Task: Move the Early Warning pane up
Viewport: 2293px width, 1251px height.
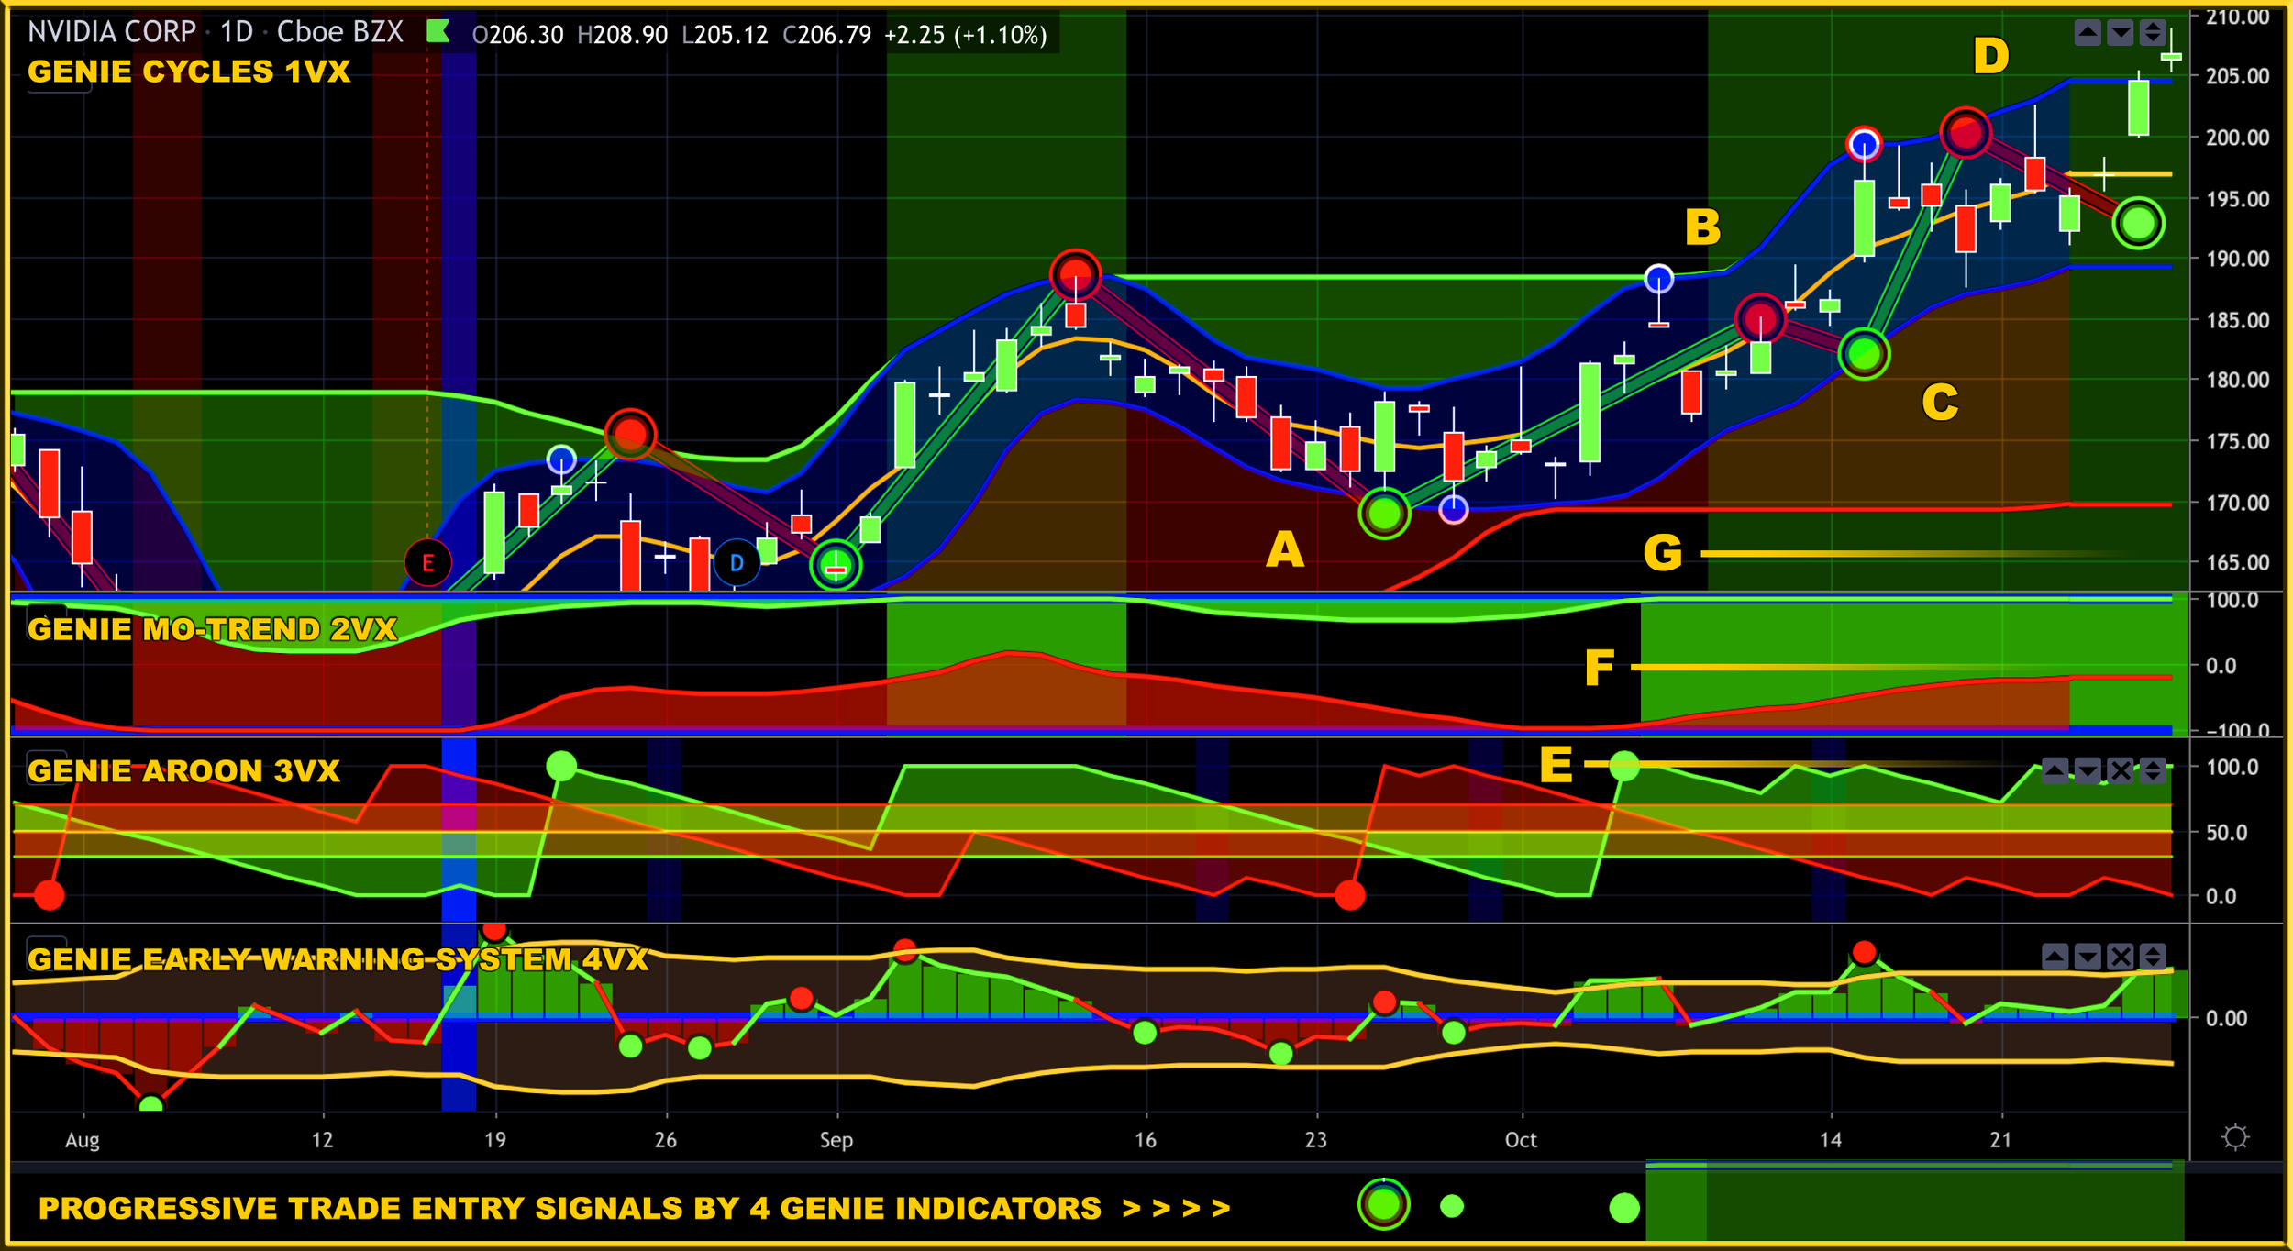Action: pos(2055,958)
